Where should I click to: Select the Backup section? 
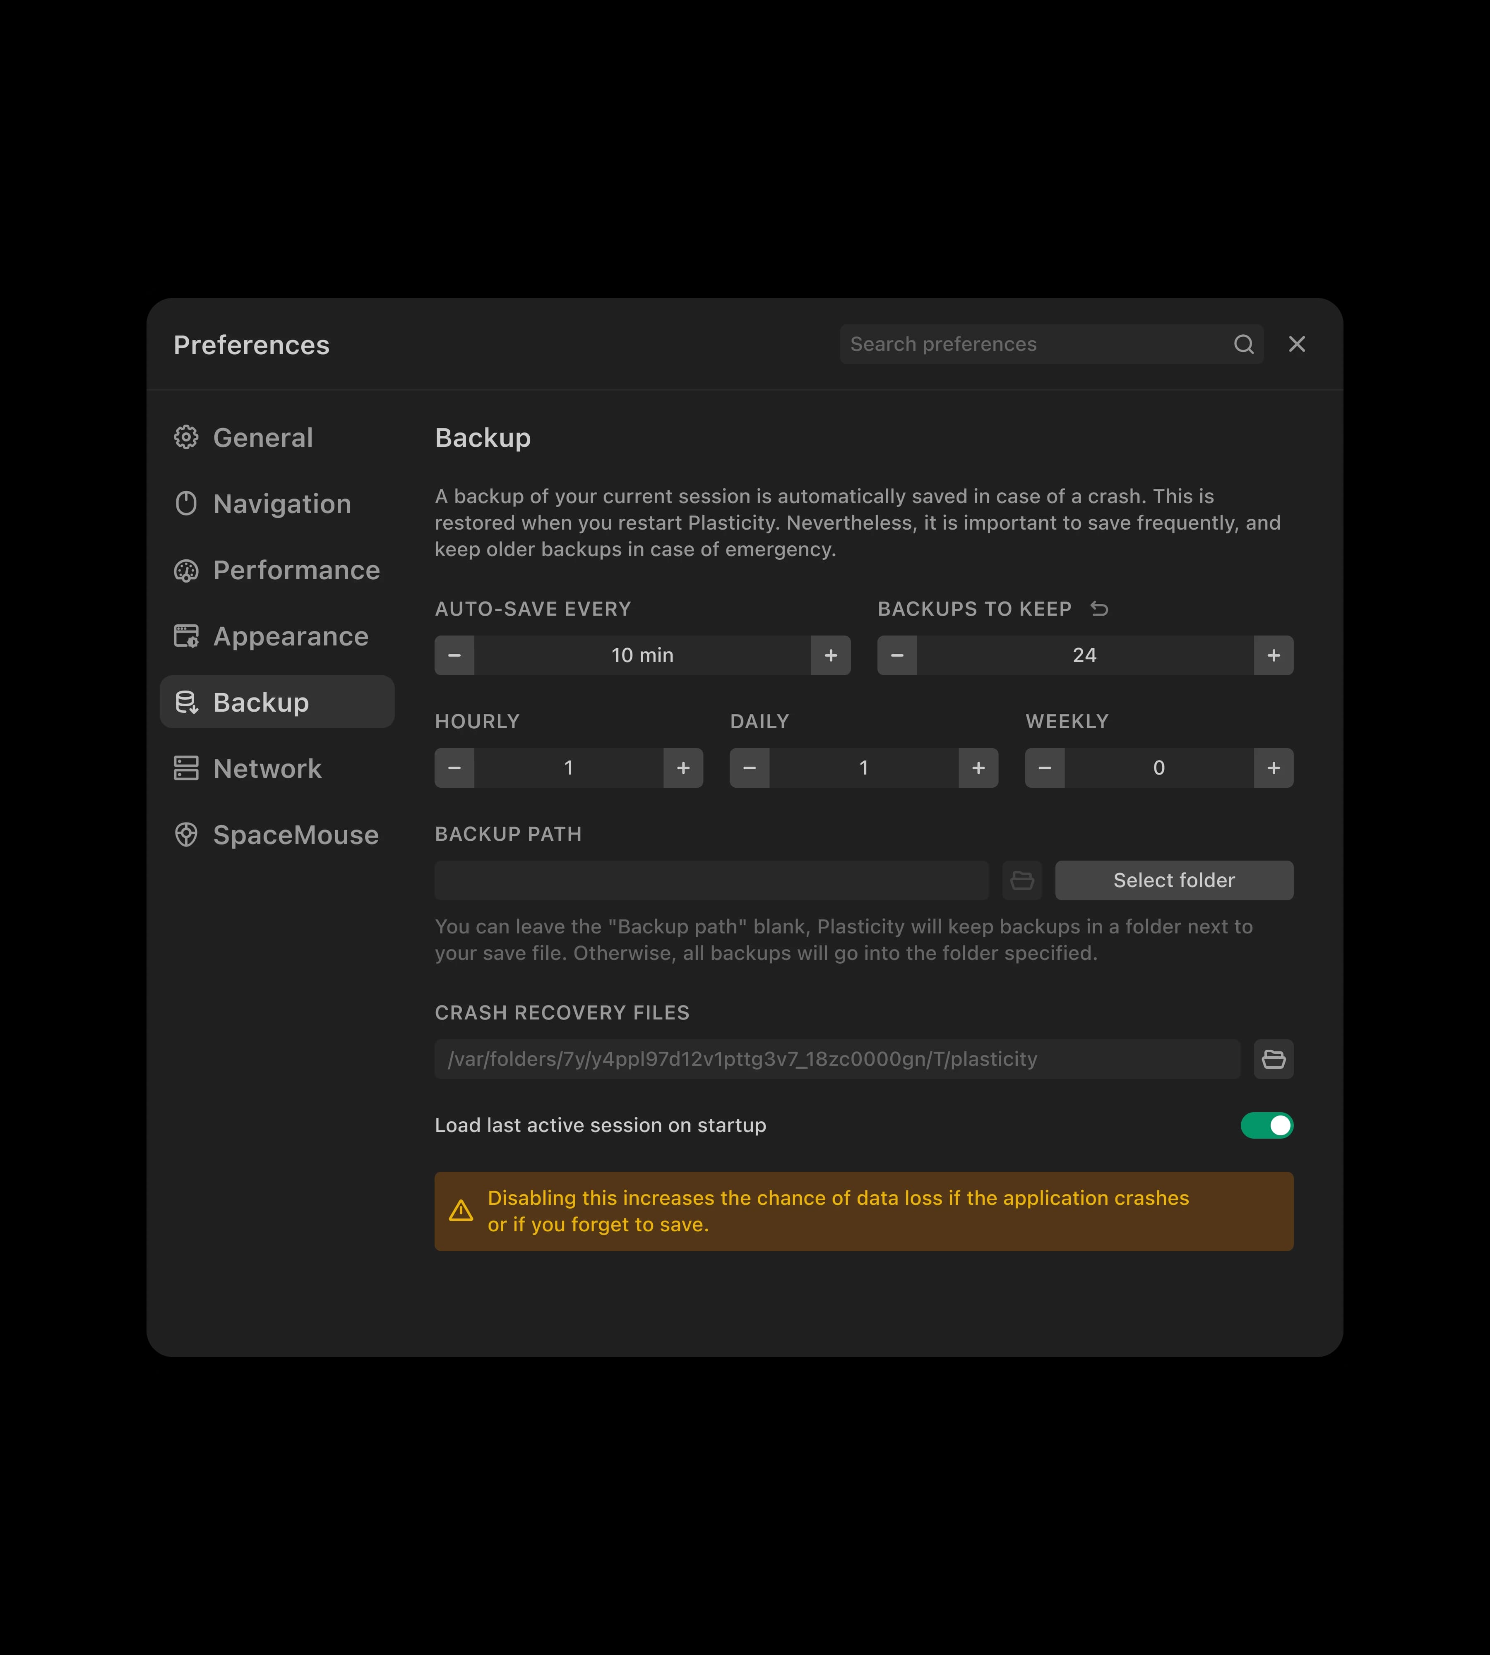click(x=277, y=702)
